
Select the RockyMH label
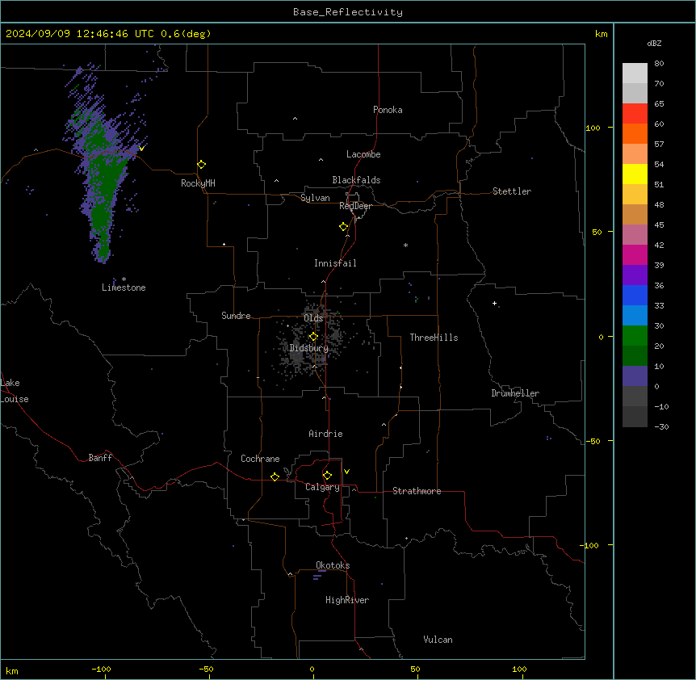click(198, 183)
